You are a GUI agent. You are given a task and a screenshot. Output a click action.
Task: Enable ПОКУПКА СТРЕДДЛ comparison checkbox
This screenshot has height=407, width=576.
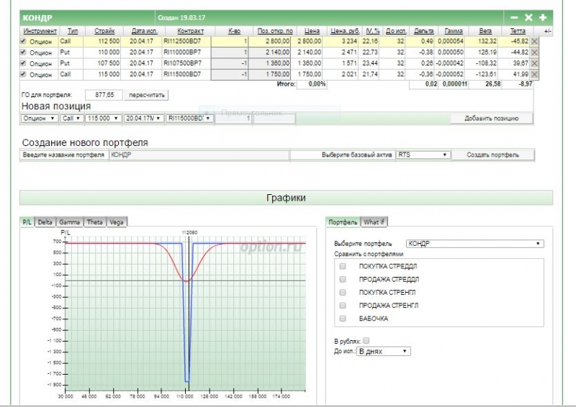coord(343,266)
